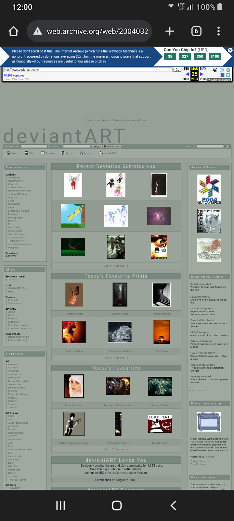Jump to year 2003 in Wayback toolbar
This screenshot has width=234, height=521.
point(186,79)
